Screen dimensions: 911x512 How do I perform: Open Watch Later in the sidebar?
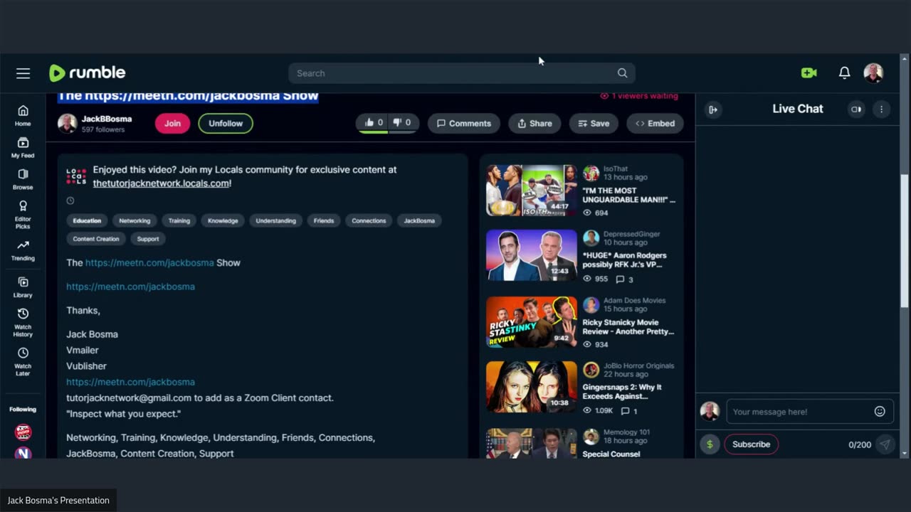[x=23, y=362]
